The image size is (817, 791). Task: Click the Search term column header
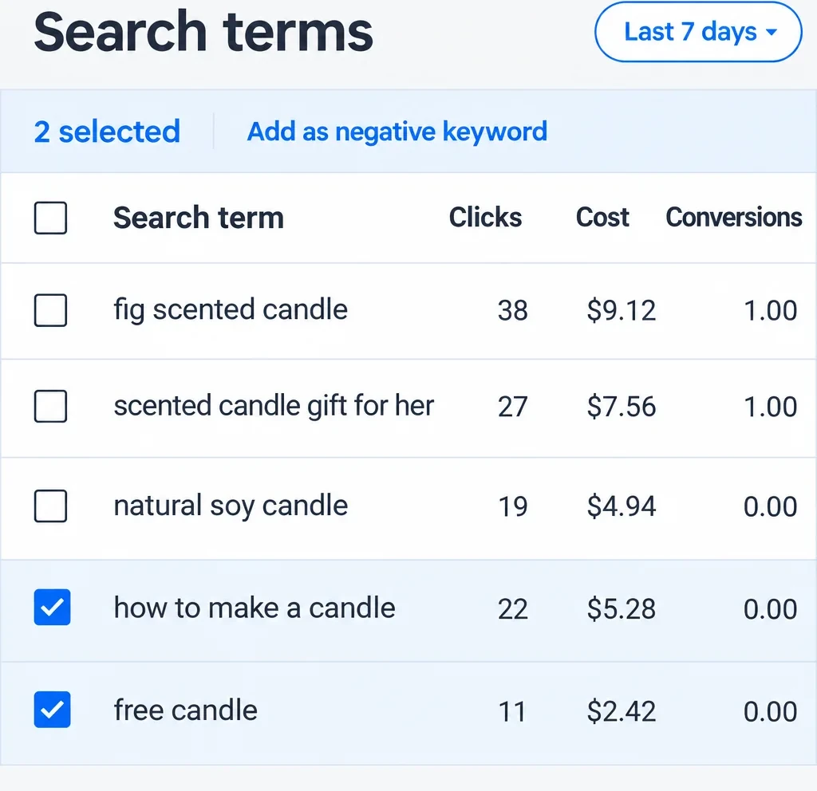coord(199,218)
